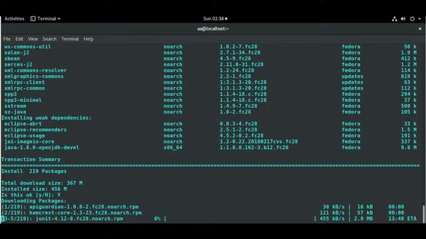Click the xml-commons-resolver package name

click(x=35, y=70)
